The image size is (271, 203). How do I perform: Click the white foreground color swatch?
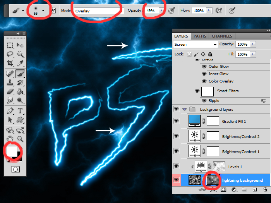click(12, 151)
